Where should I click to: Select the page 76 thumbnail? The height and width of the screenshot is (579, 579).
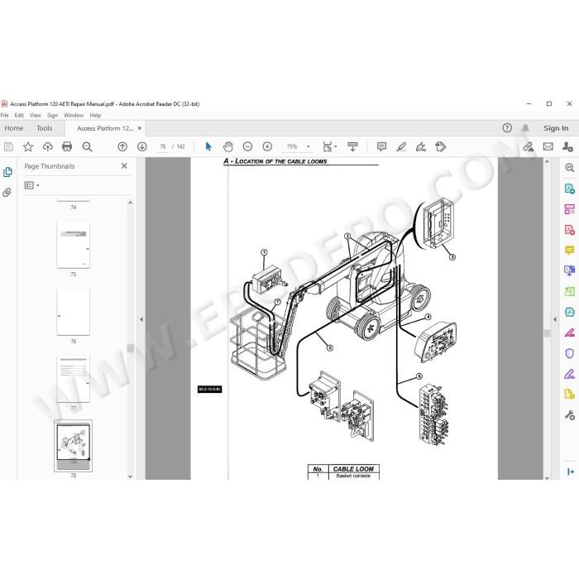tap(73, 312)
